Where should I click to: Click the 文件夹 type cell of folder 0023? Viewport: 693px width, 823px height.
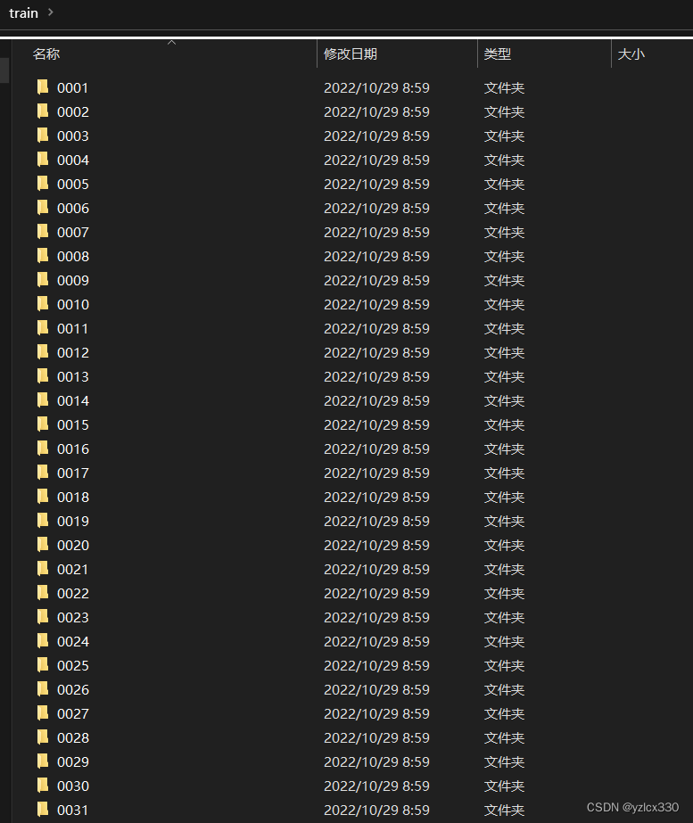[504, 617]
